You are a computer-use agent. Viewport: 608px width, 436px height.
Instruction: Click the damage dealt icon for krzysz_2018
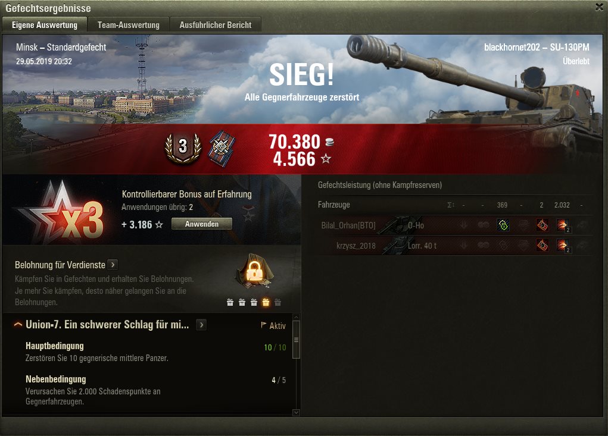(x=563, y=246)
